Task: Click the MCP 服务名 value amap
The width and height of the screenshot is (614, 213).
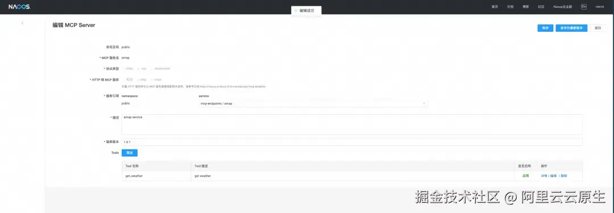Action: 125,57
